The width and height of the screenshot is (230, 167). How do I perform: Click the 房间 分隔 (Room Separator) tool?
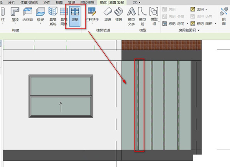tap(173, 17)
